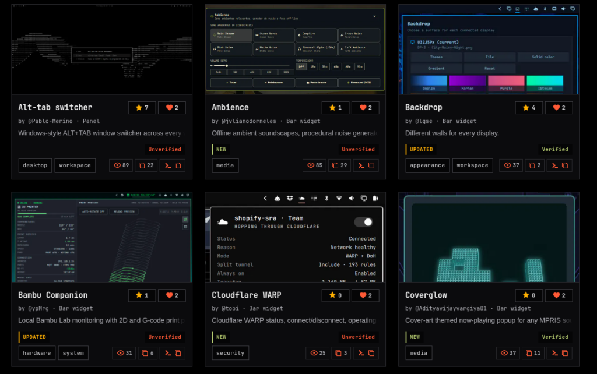Open the Ambience plugin title
This screenshot has height=374, width=597.
(230, 107)
